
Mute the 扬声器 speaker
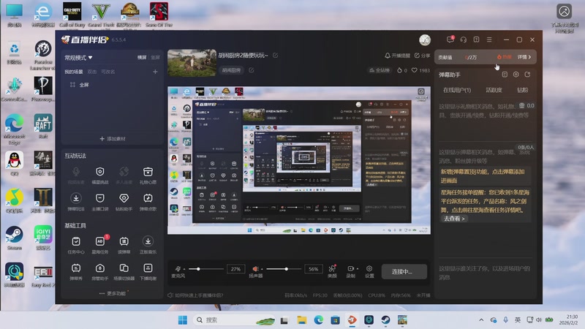255,268
